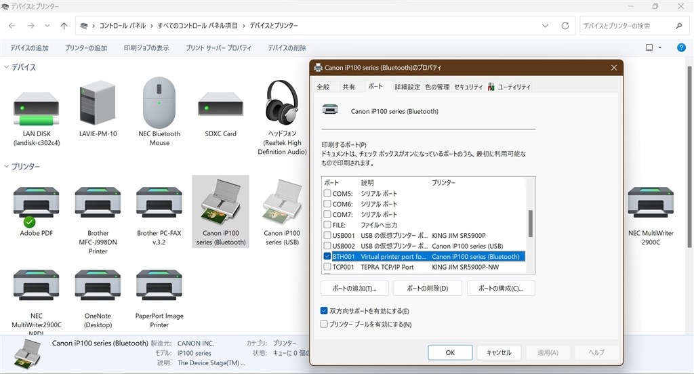Check the COM5: port checkbox
The width and height of the screenshot is (694, 374).
click(327, 193)
